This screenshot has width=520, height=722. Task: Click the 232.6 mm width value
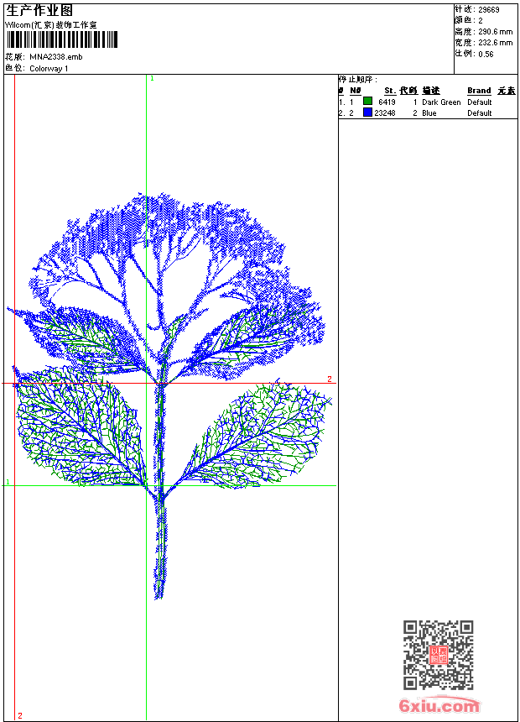point(495,43)
